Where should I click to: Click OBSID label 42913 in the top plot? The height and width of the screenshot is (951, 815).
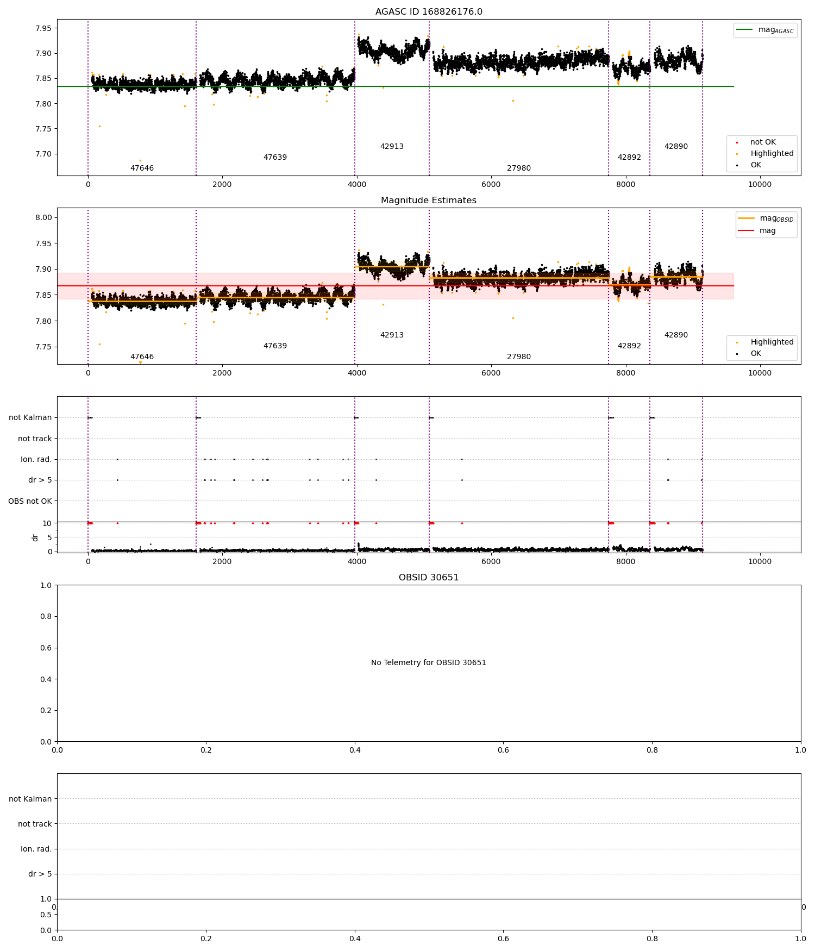point(392,147)
